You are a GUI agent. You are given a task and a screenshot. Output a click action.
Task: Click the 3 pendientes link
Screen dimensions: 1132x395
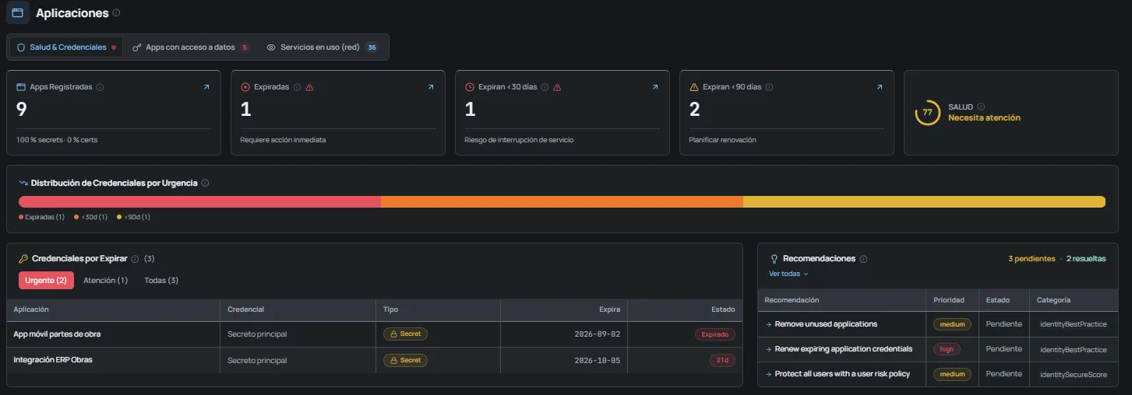pyautogui.click(x=1031, y=259)
